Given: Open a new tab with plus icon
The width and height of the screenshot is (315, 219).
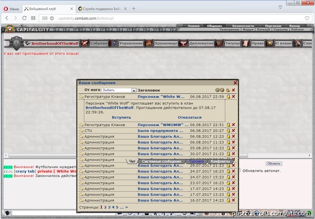Looking at the screenshot, I should 133,8.
